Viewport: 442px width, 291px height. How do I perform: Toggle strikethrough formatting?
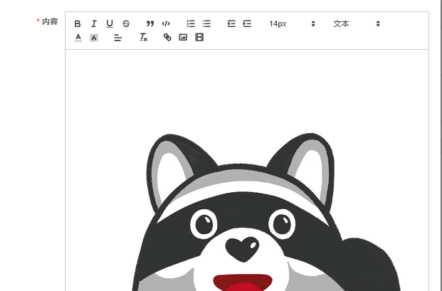click(126, 23)
